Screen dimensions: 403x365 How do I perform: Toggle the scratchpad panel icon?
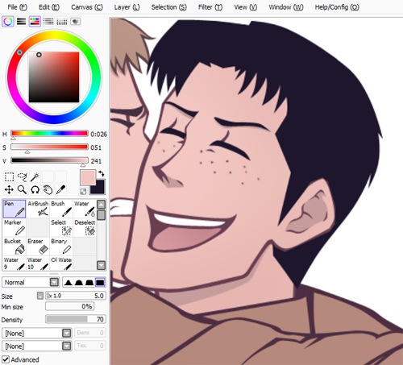pos(75,22)
